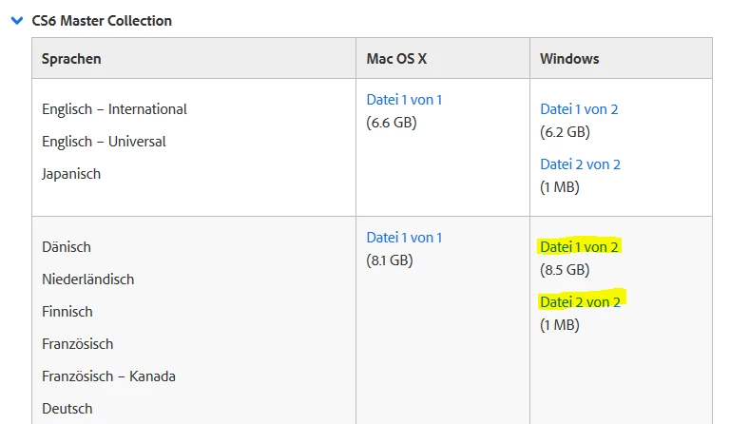Click the (6.6 GB) size text
730x424 pixels.
point(392,123)
